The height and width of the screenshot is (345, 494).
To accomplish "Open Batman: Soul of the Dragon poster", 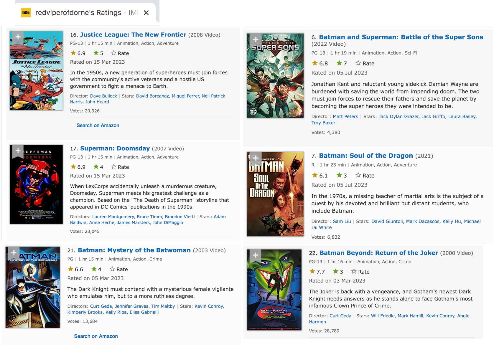I will point(275,194).
